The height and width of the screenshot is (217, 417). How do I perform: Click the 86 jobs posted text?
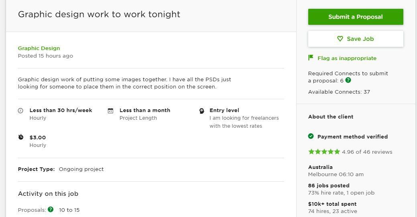(329, 185)
